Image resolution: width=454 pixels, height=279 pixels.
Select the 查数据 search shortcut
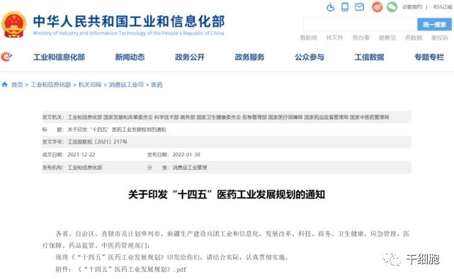pyautogui.click(x=414, y=38)
